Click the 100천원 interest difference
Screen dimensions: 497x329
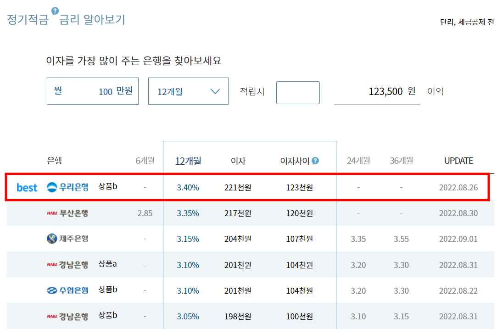(300, 316)
